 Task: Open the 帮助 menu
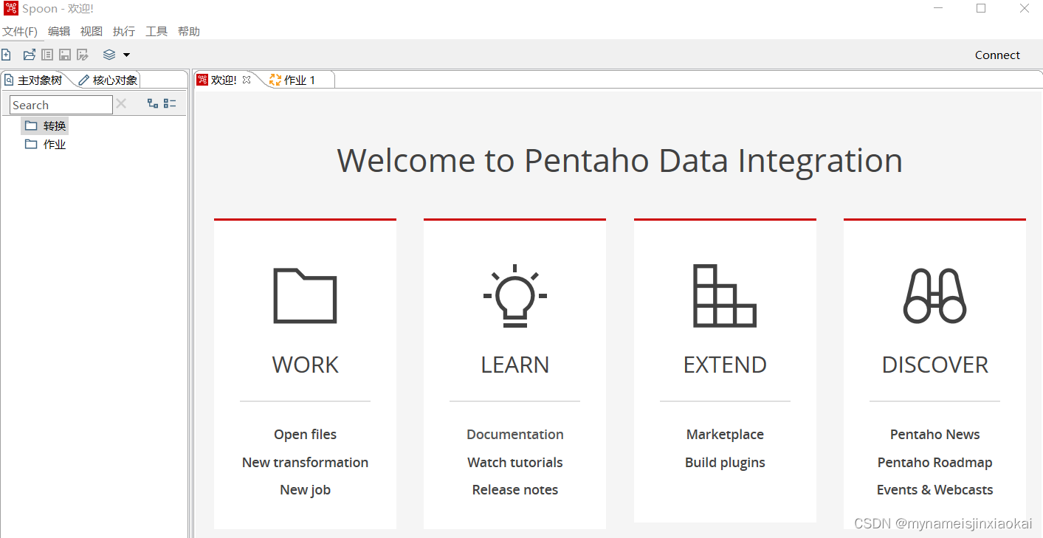click(x=189, y=32)
